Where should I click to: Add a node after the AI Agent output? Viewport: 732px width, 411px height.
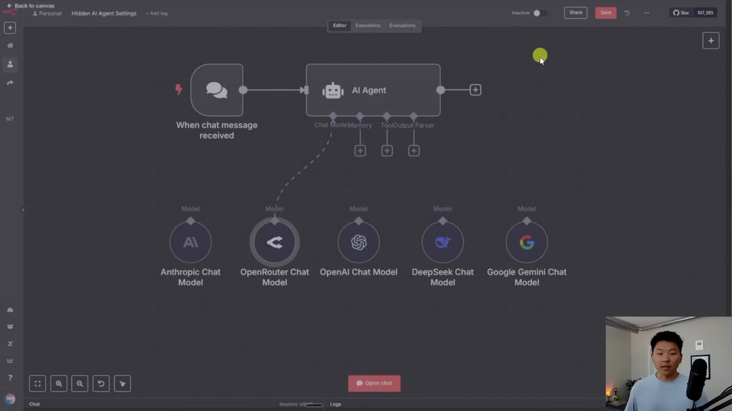[x=475, y=90]
